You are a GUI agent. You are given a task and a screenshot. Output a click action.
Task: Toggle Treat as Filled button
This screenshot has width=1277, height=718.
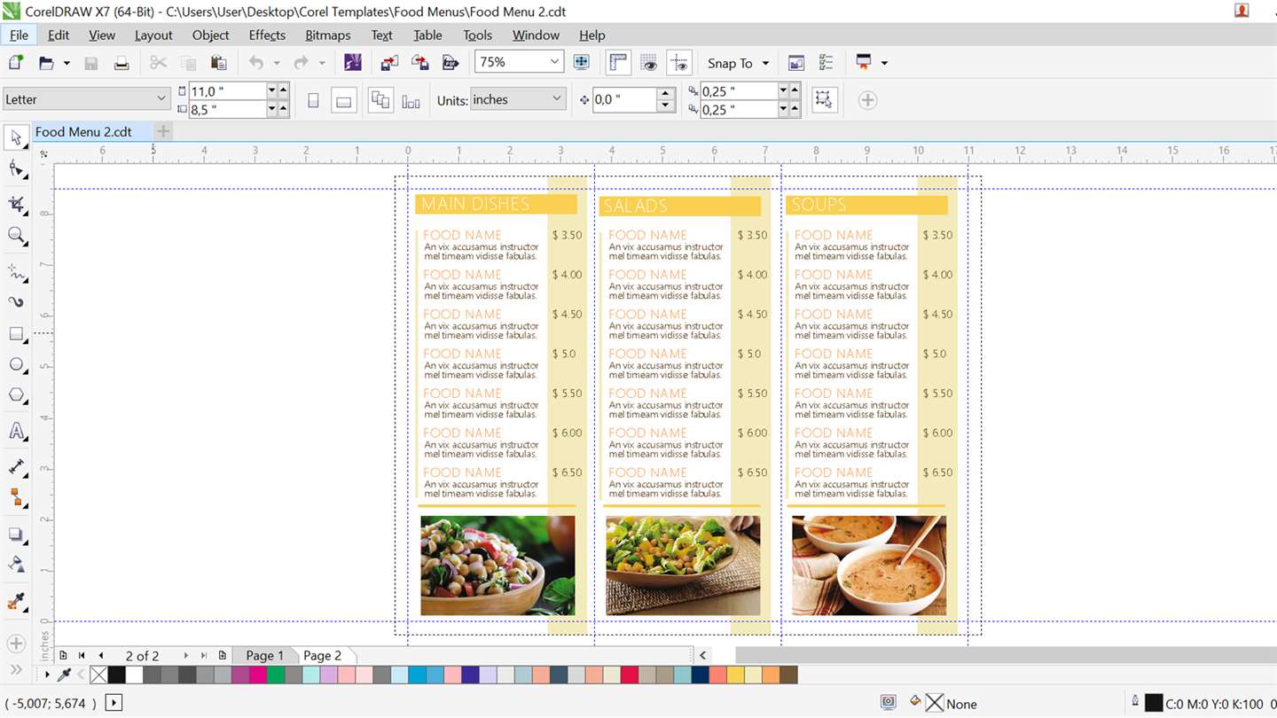(825, 99)
